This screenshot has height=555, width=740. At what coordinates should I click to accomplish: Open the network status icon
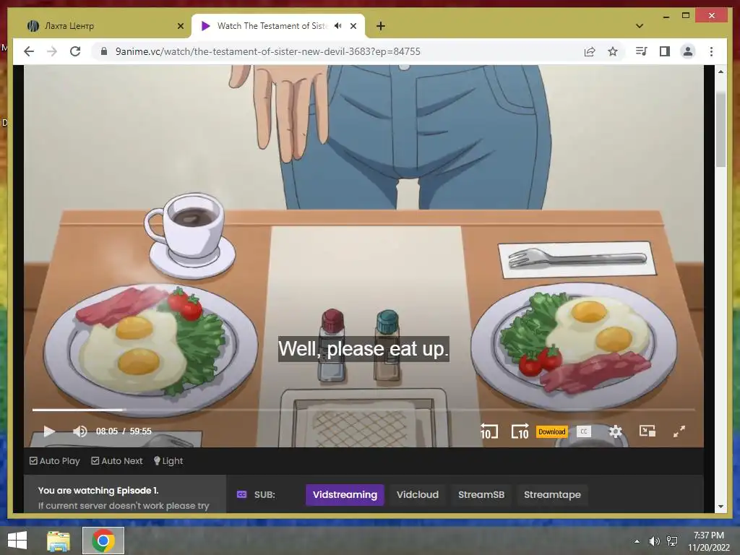[x=672, y=541]
